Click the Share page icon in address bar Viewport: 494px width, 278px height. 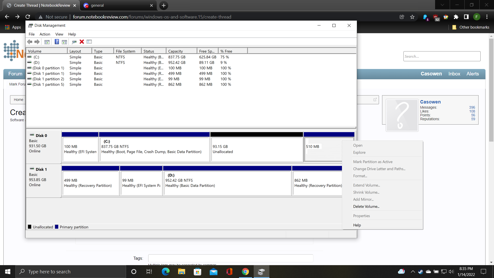pyautogui.click(x=402, y=17)
